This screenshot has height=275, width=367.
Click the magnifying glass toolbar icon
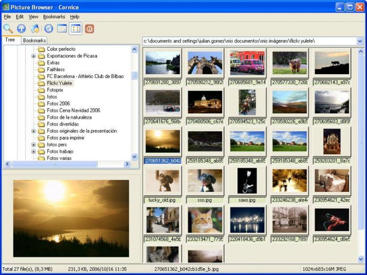tap(8, 29)
